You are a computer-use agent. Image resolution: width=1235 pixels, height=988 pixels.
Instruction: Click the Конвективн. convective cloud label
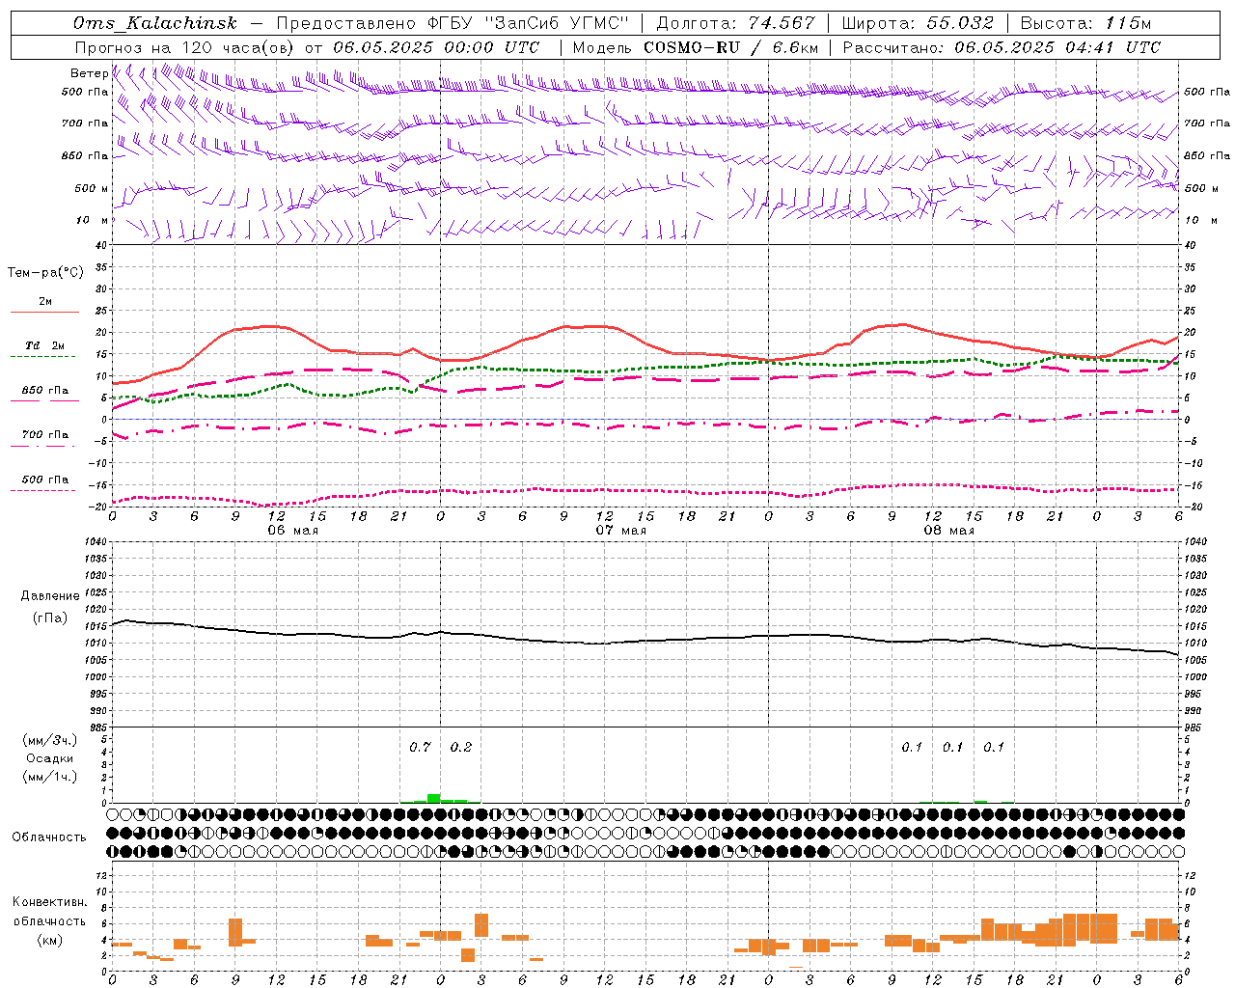[x=49, y=902]
